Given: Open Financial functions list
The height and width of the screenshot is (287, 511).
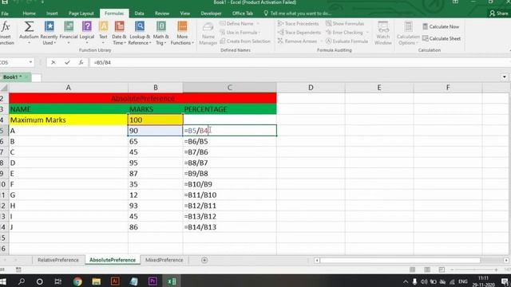Looking at the screenshot, I should [69, 33].
